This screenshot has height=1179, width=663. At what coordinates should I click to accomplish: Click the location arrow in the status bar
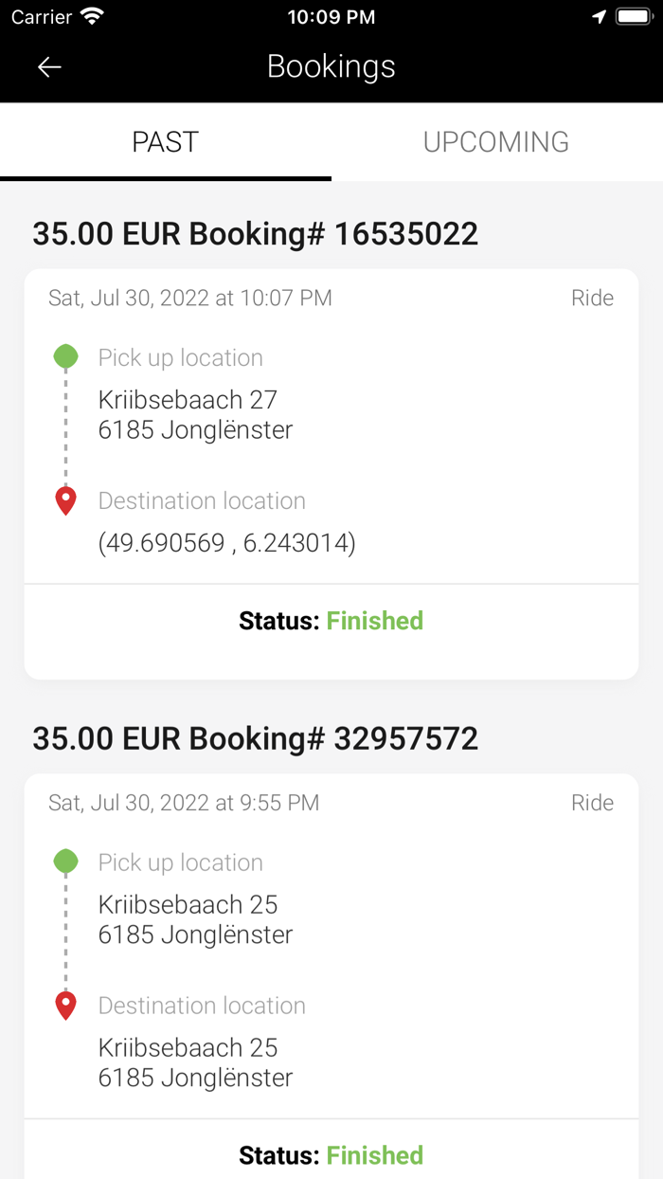pyautogui.click(x=598, y=15)
